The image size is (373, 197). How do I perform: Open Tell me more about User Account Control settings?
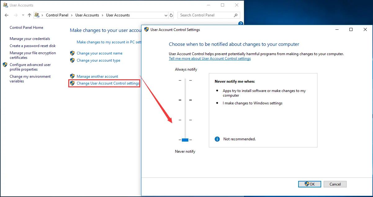[x=210, y=58]
